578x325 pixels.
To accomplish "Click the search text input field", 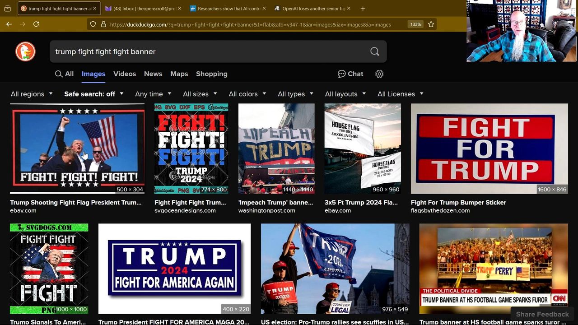I will tap(208, 51).
